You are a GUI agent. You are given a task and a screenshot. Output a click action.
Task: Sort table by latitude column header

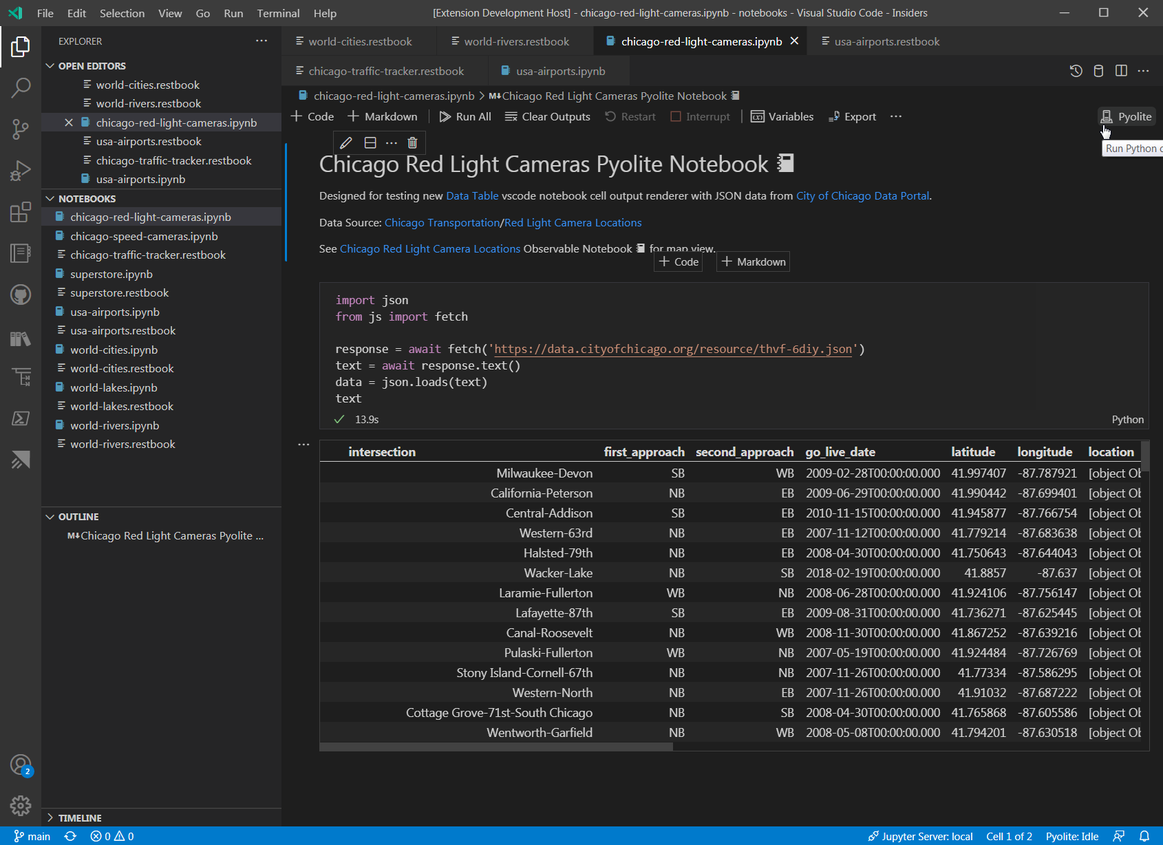click(x=973, y=452)
